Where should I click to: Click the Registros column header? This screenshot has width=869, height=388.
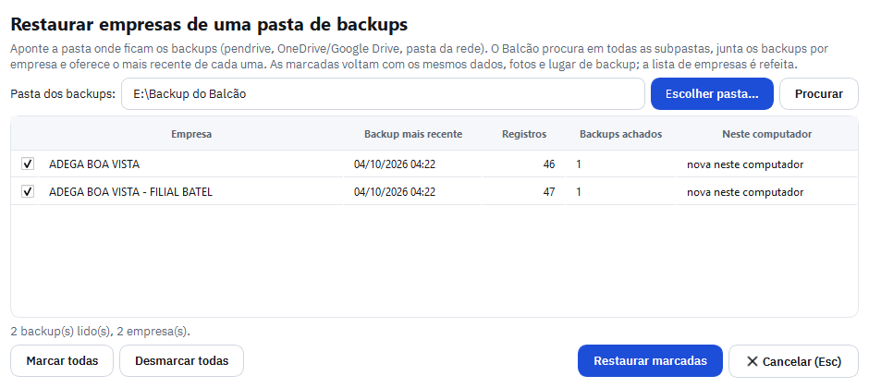click(524, 134)
